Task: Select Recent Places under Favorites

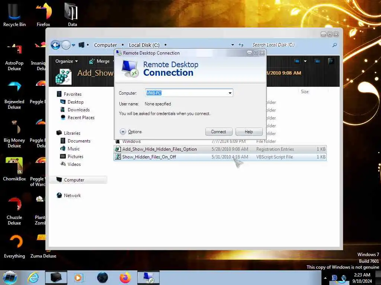Action: pos(77,118)
